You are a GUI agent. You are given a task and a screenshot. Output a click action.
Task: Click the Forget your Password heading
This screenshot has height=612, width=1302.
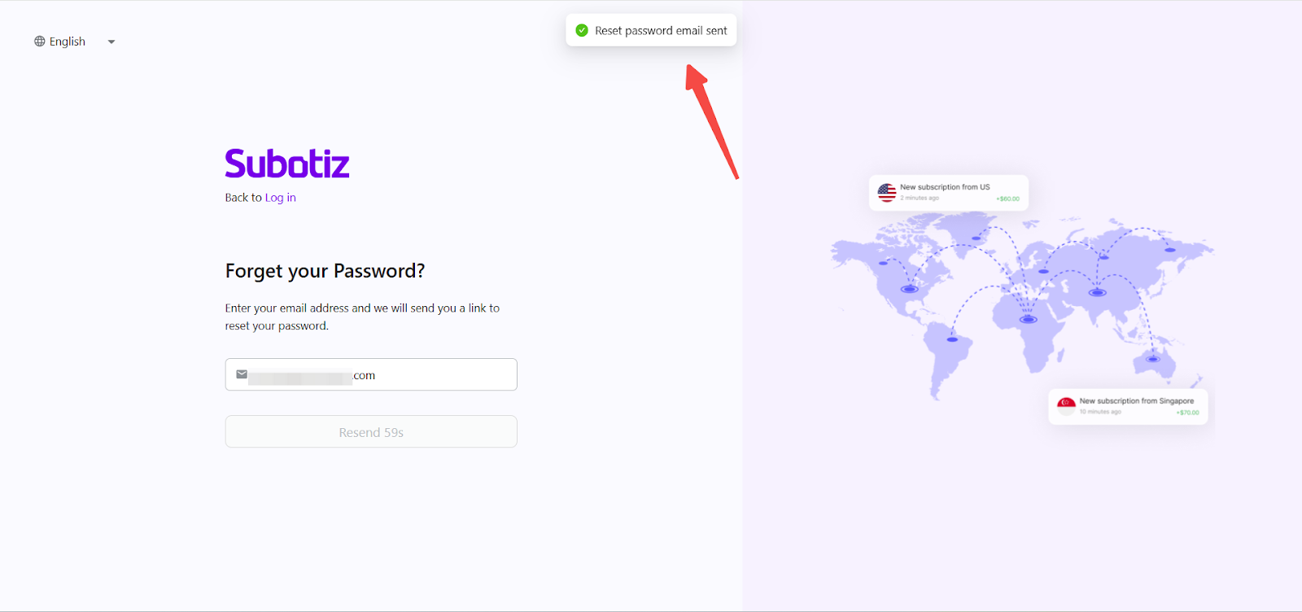coord(325,271)
